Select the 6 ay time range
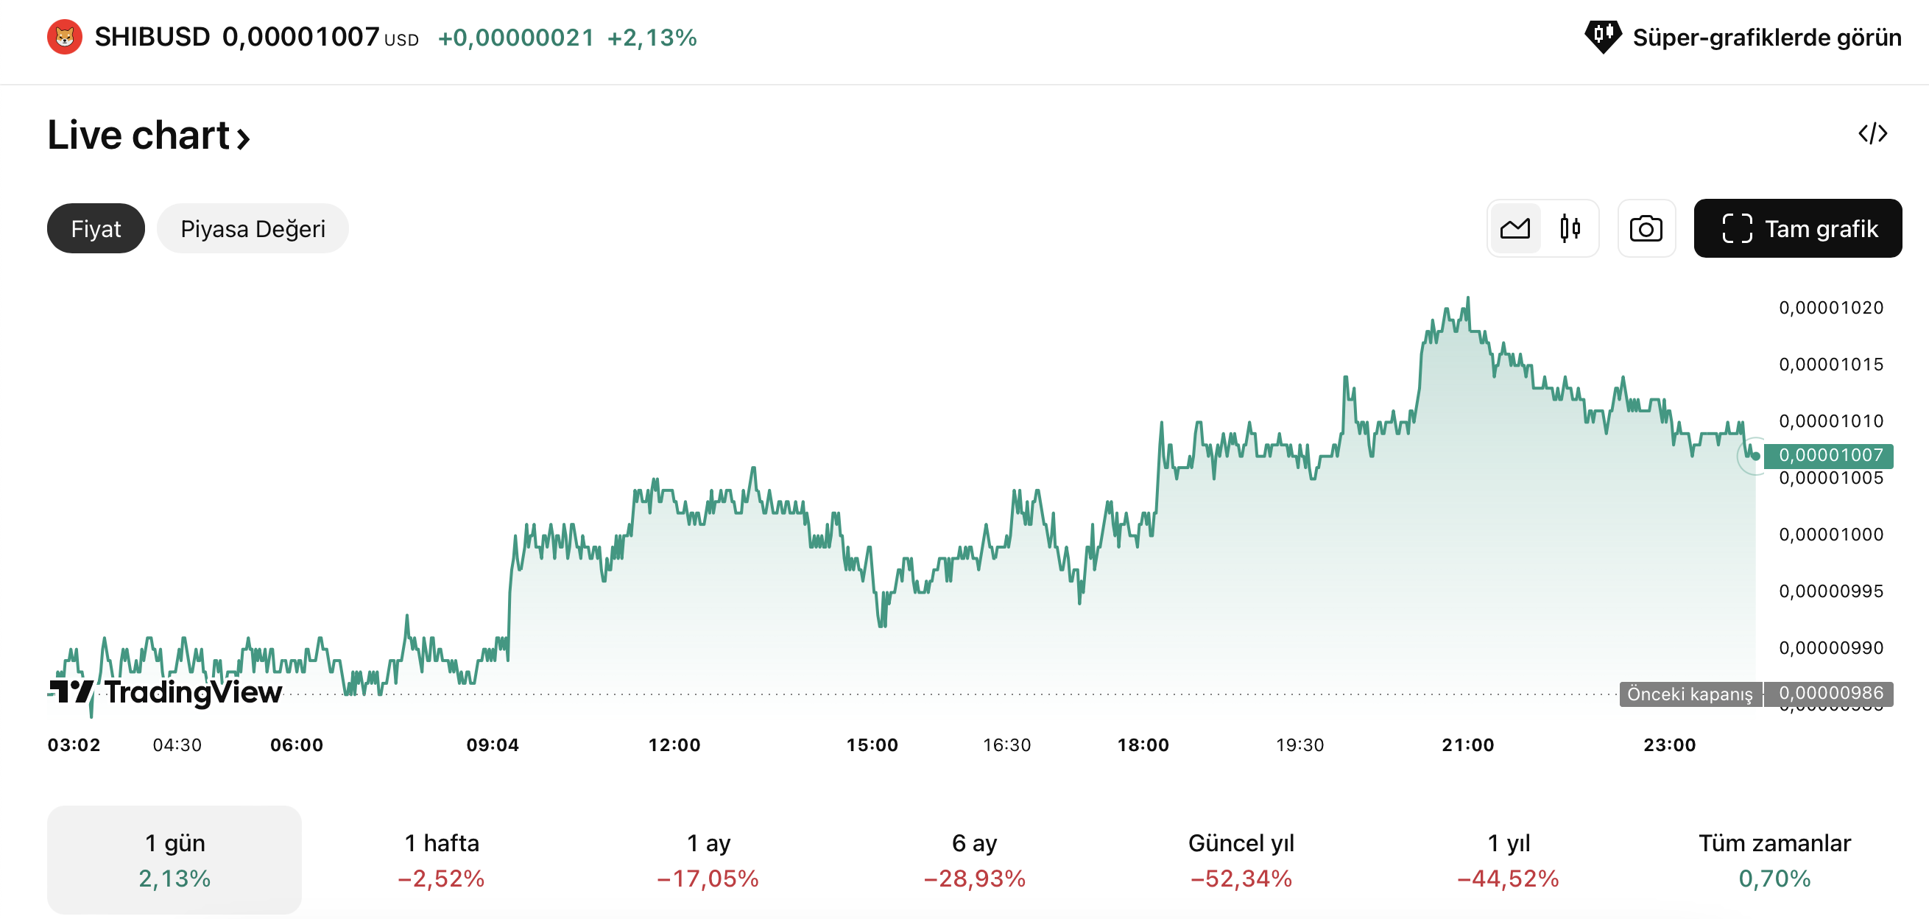 [x=974, y=859]
